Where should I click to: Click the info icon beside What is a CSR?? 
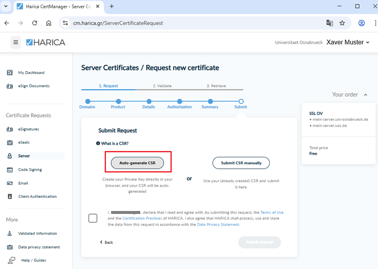pos(98,143)
